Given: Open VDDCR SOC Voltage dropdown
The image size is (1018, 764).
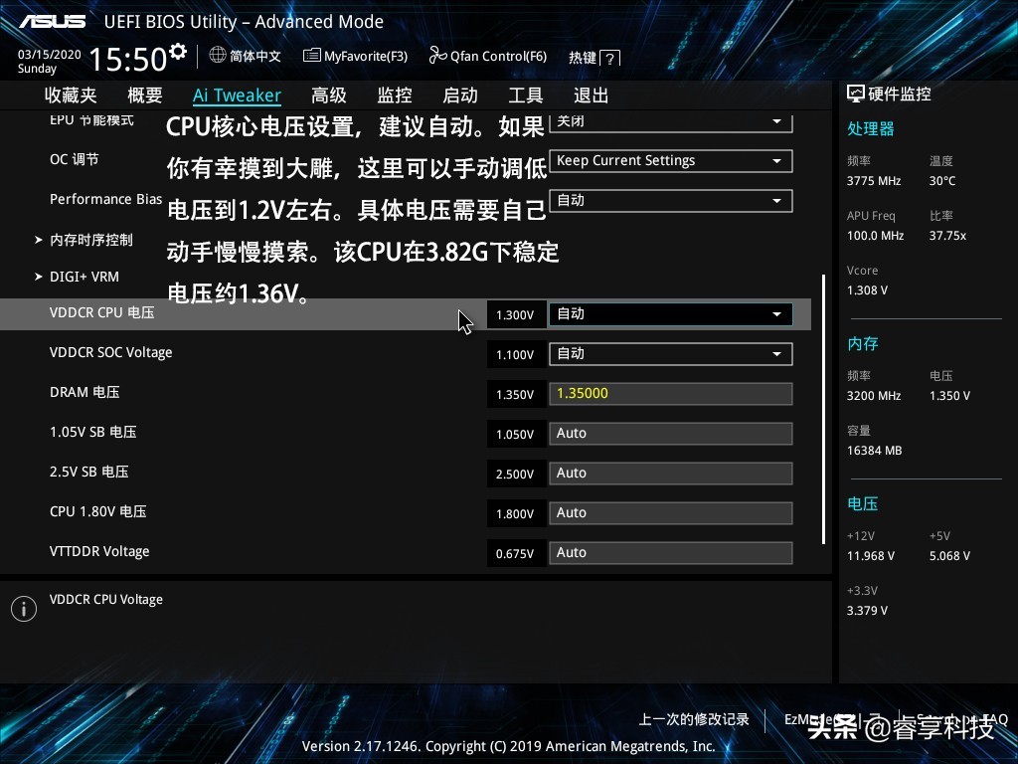Looking at the screenshot, I should 670,354.
